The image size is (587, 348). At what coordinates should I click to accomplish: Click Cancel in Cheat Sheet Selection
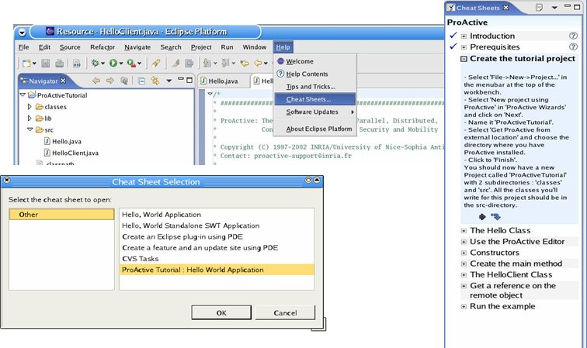285,312
